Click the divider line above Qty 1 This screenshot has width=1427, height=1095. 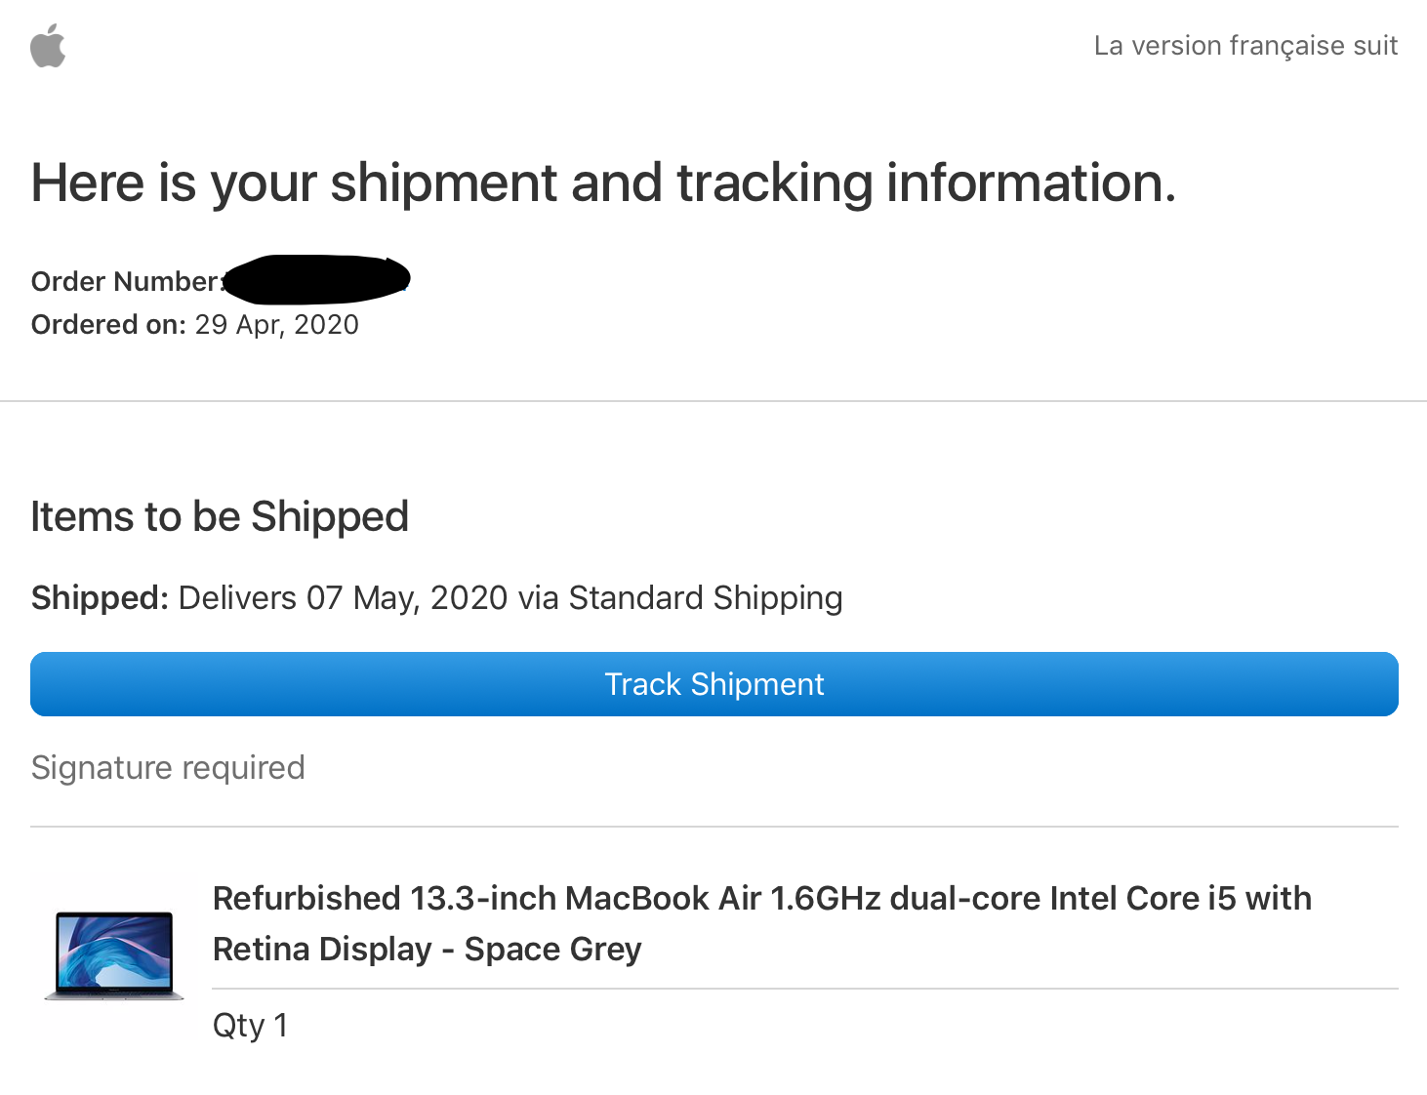click(805, 989)
